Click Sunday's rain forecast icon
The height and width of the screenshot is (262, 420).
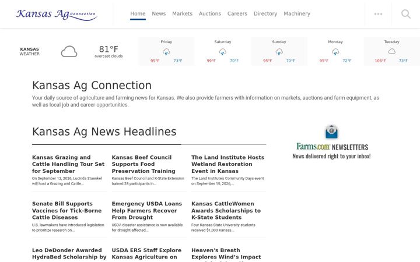click(279, 52)
